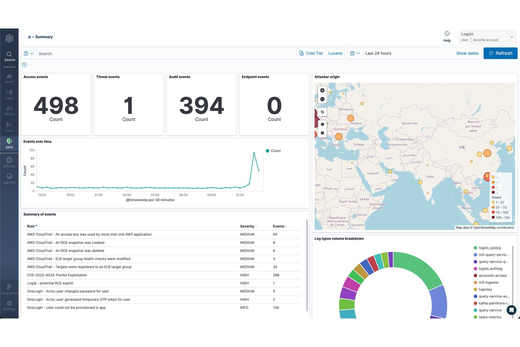Viewport: 520px width, 347px height.
Task: Toggle m3-ingester in donut legend
Action: 486,283
